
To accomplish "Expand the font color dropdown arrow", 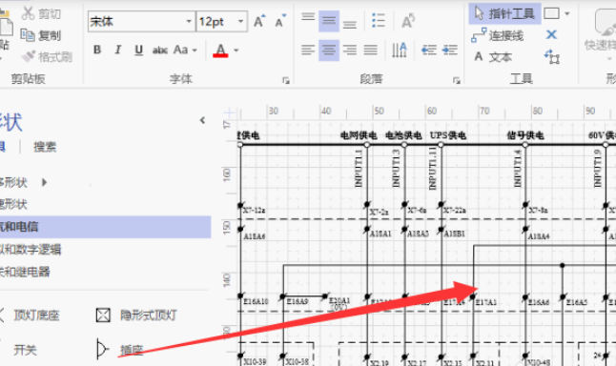I will pos(236,51).
